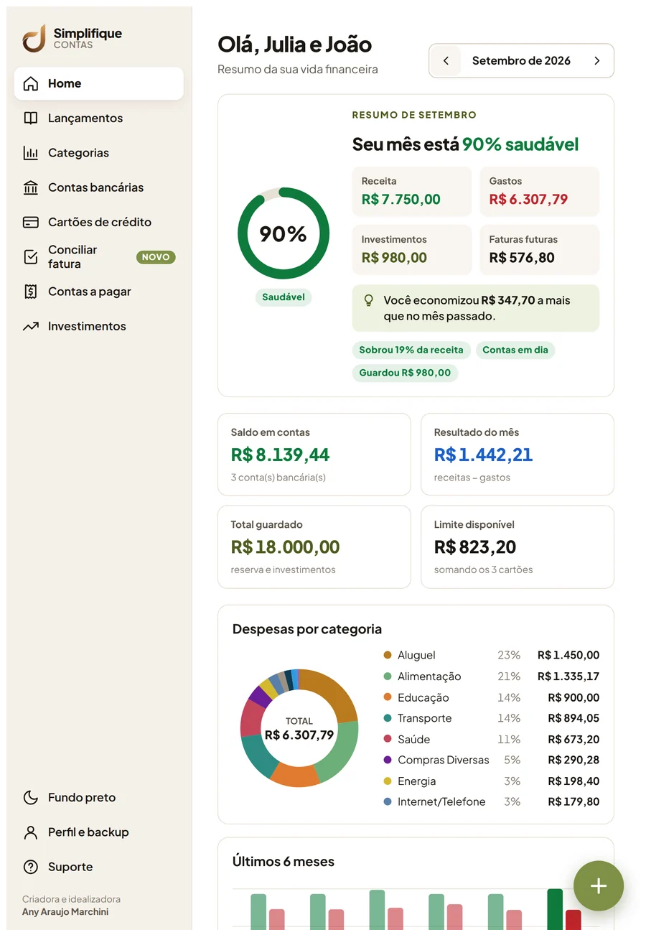
Task: Click the Alimentação green legend dot
Action: coord(388,676)
